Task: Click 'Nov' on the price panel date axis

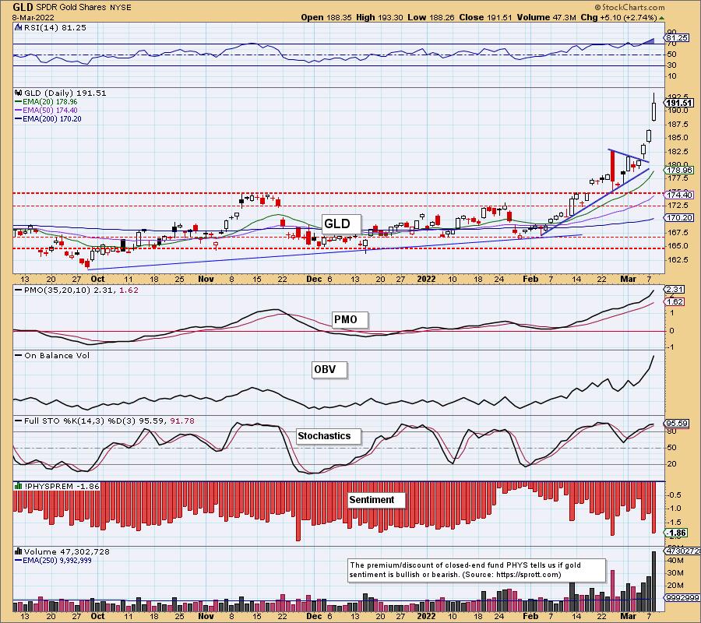Action: (x=206, y=279)
